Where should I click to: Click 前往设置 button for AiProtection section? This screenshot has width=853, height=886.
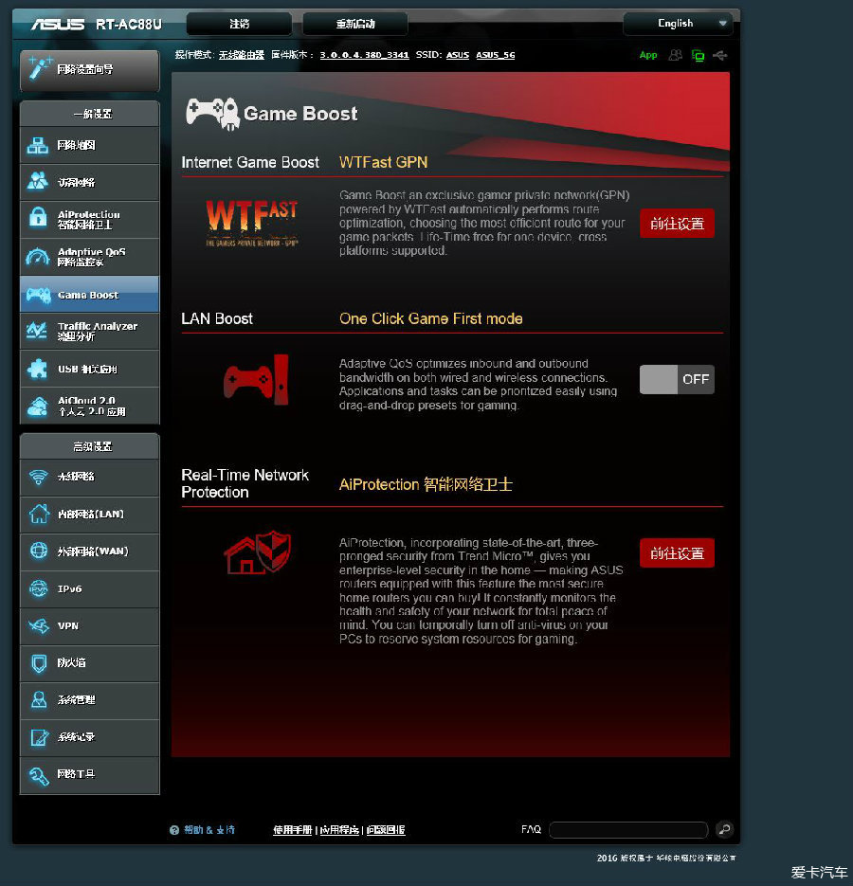click(x=677, y=553)
